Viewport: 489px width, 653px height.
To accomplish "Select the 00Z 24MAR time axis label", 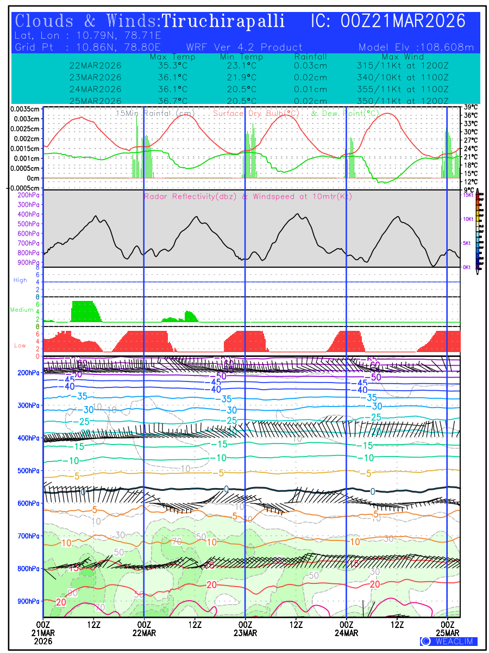I will pos(346,629).
